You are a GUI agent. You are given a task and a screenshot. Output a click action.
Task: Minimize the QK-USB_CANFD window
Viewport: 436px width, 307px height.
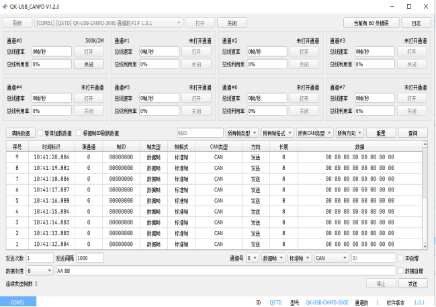(392, 7)
